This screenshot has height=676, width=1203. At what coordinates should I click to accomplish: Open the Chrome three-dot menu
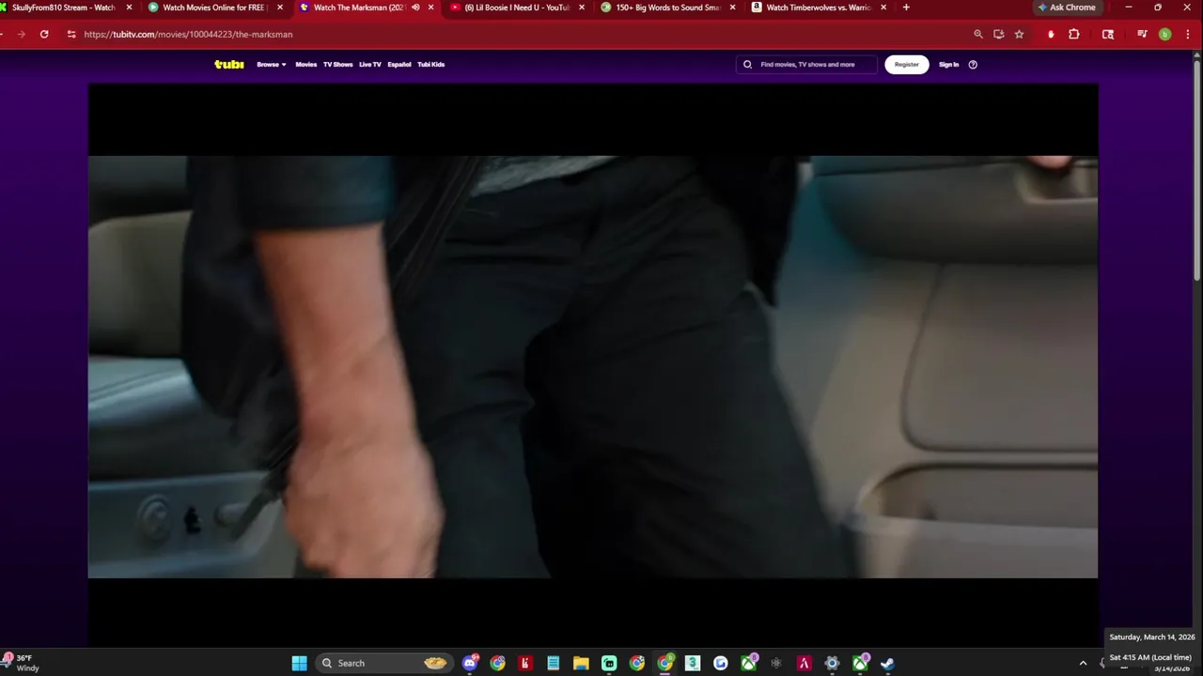tap(1188, 34)
